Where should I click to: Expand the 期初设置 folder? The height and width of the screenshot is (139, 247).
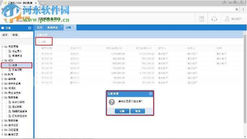[x=2, y=125]
